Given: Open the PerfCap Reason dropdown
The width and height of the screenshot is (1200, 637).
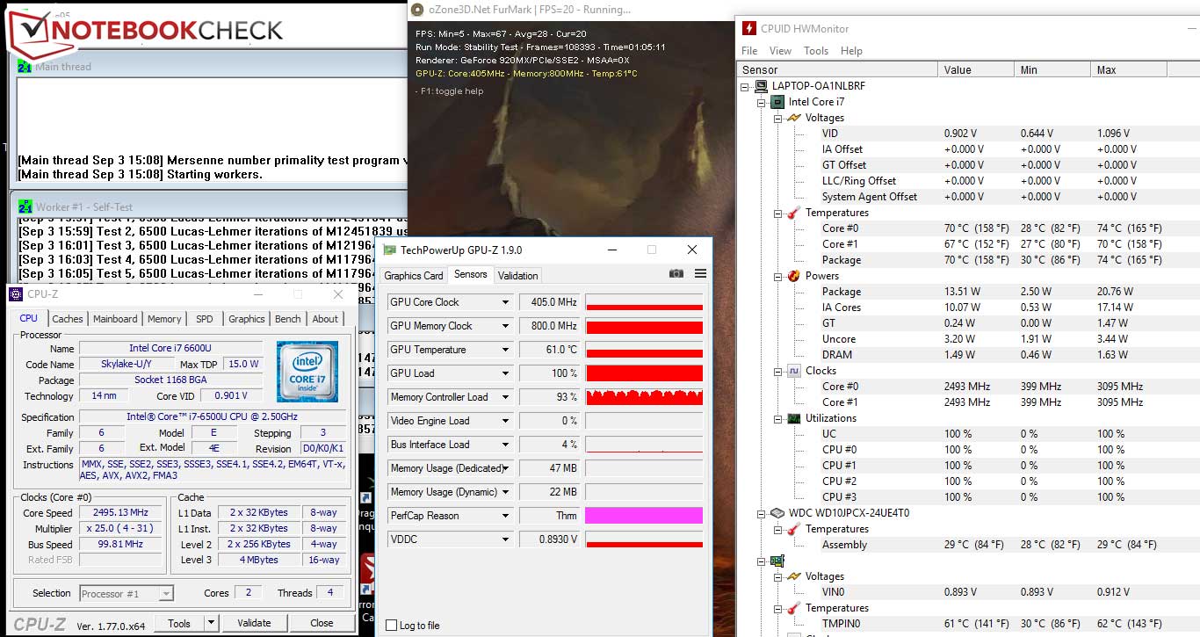Looking at the screenshot, I should [505, 516].
